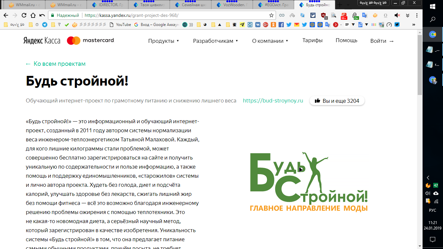Click the like button 'Вы и еще 3204'
Image resolution: width=443 pixels, height=249 pixels.
[x=337, y=101]
